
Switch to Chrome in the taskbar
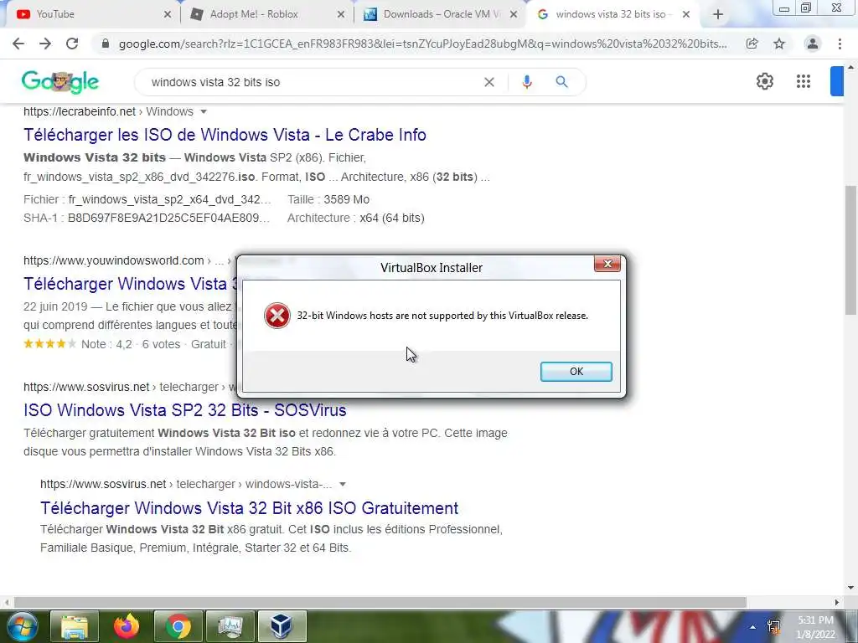178,626
